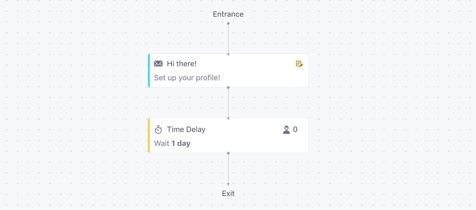Click the arrowhead entering the Time Delay step

[228, 119]
